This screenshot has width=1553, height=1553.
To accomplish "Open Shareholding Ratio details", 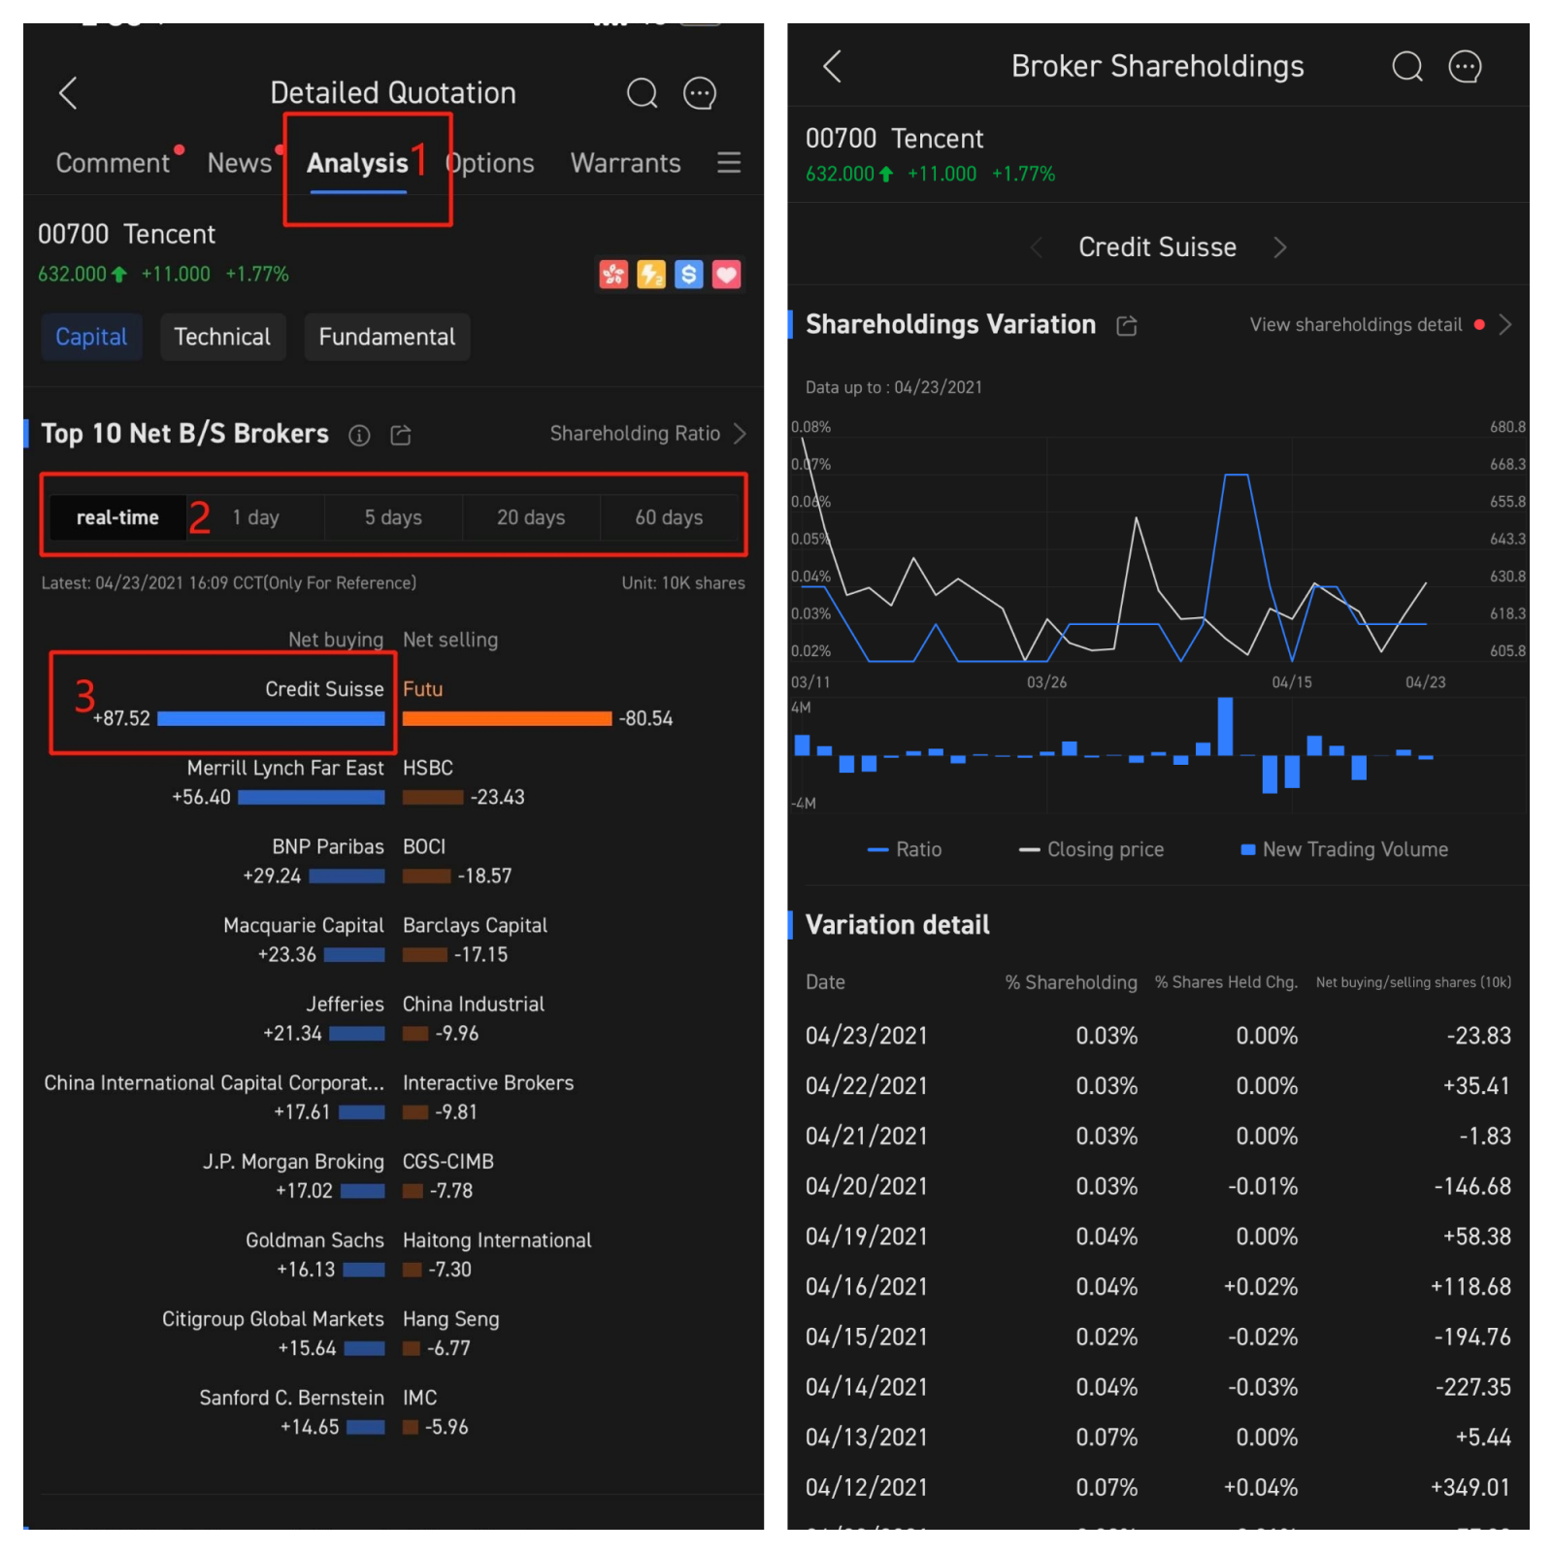I will pos(647,433).
